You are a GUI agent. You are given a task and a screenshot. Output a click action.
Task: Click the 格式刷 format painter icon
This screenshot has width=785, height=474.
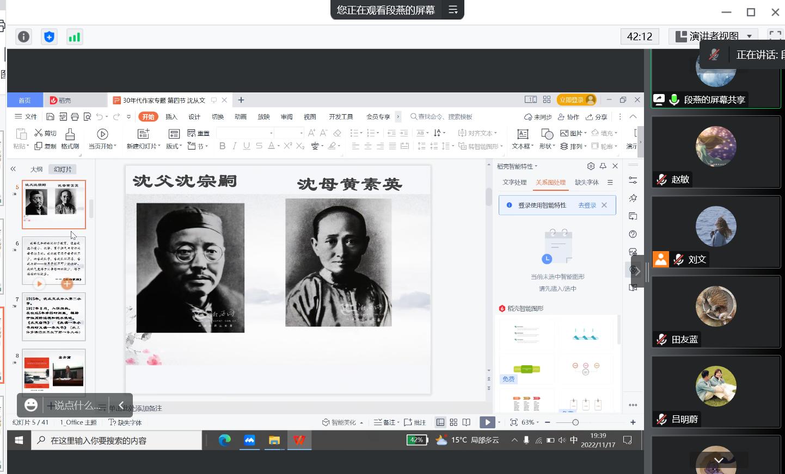(70, 134)
